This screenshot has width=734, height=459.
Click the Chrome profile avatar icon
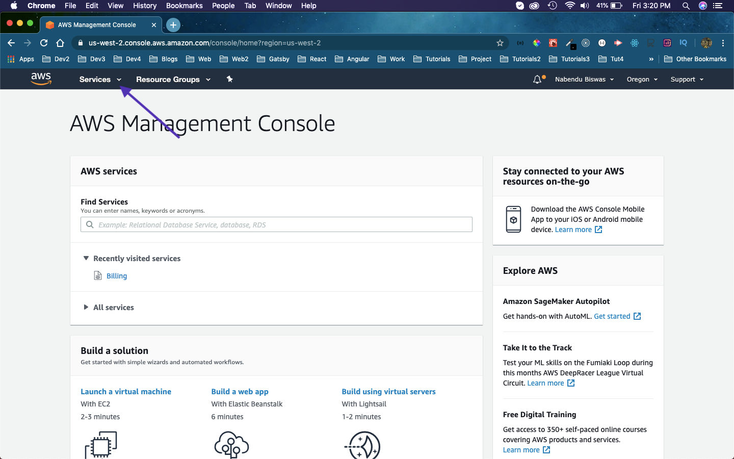(706, 43)
